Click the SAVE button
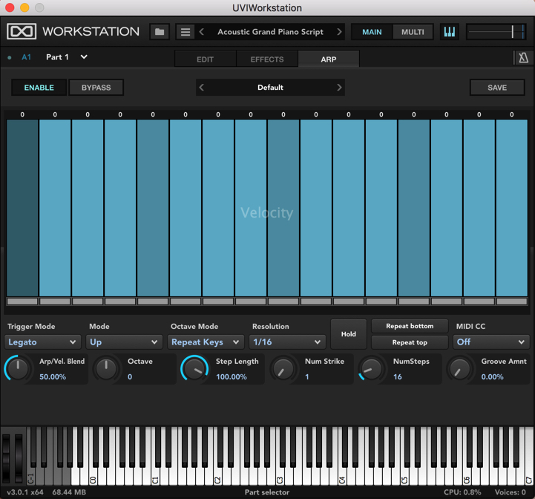This screenshot has width=535, height=499. [497, 88]
